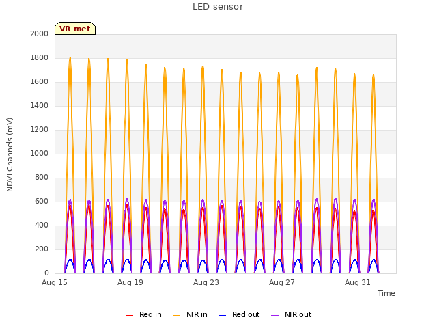Click the Time axis title

[386, 293]
